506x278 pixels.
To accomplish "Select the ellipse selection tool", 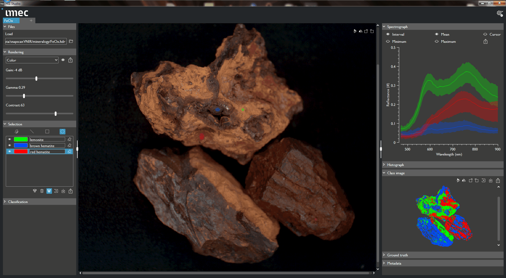I will click(62, 131).
